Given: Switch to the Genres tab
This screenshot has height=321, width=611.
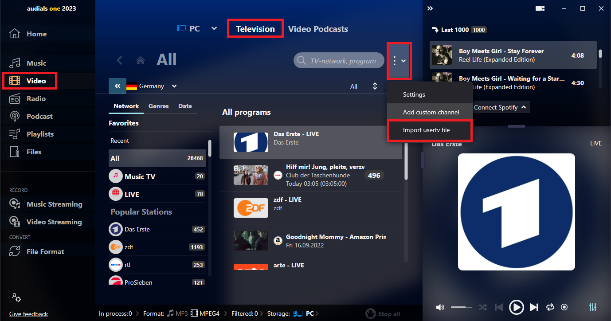Looking at the screenshot, I should point(159,106).
